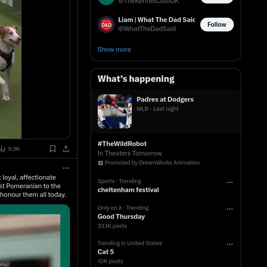
Task: Open the cheltenham festival trend
Action: (x=166, y=186)
